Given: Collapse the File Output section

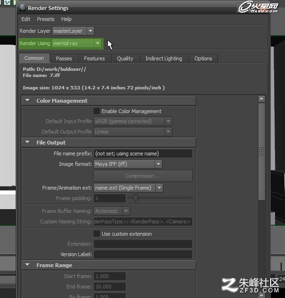Looking at the screenshot, I should 28,142.
